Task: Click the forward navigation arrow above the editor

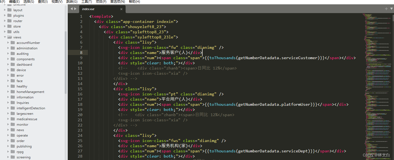Action: click(75, 8)
